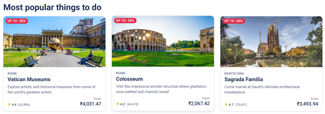This screenshot has height=114, width=325.
Task: Click the ROME label above Colosseum
Action: [121, 73]
